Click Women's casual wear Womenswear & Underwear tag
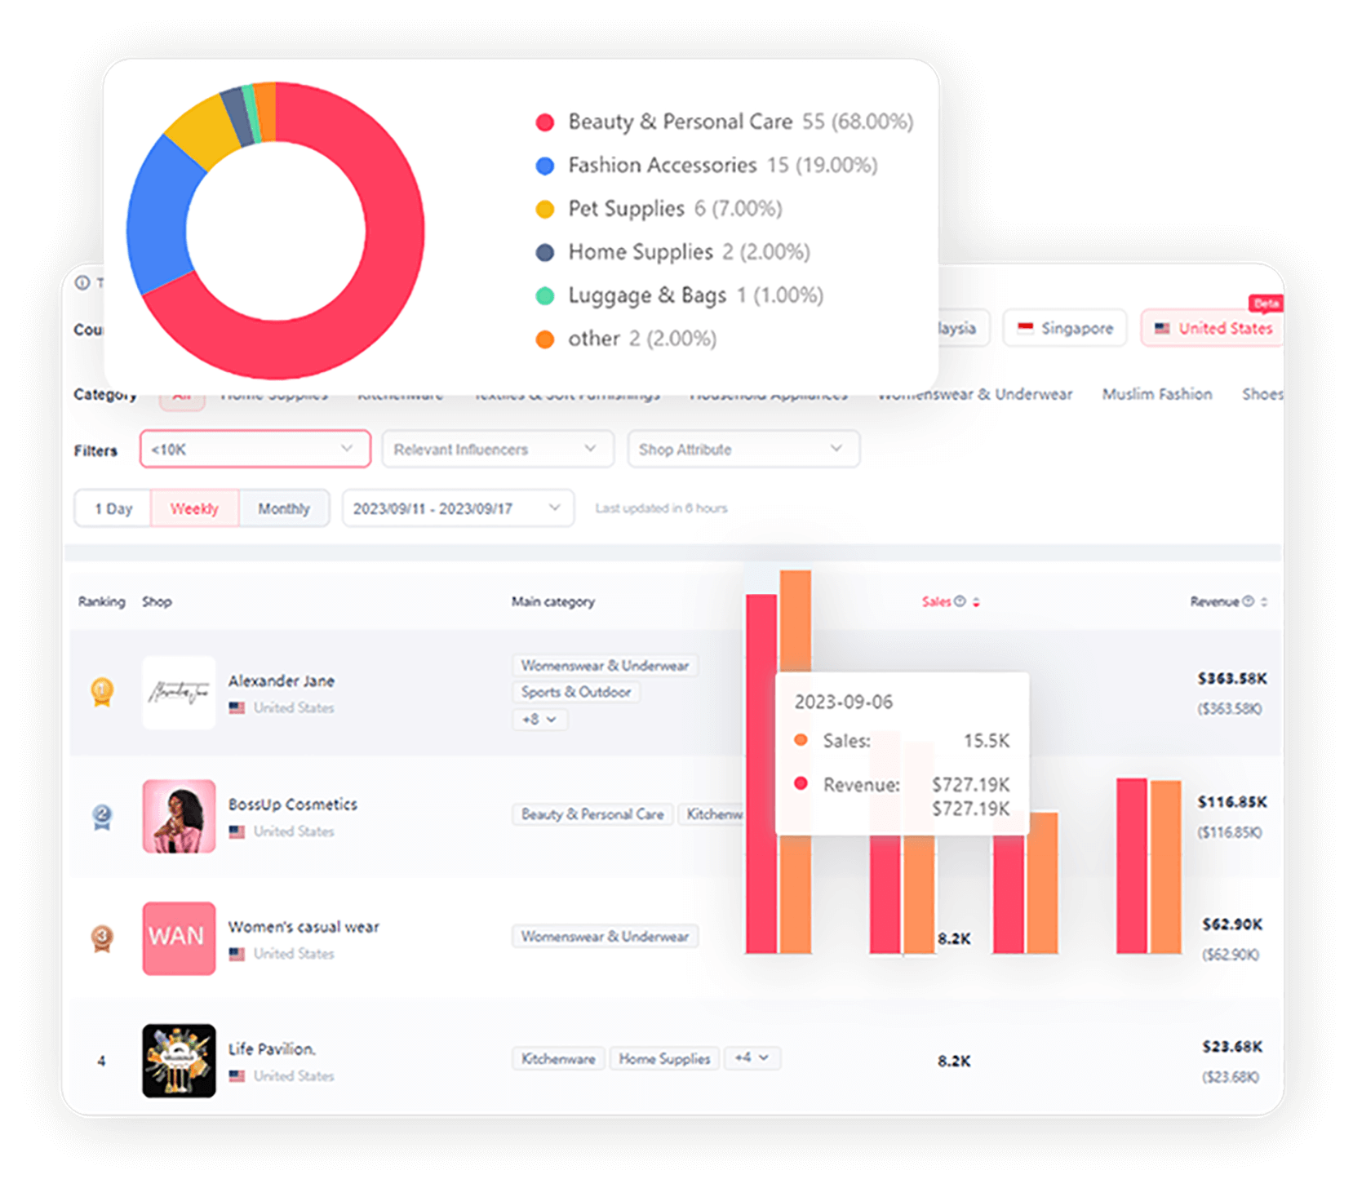The width and height of the screenshot is (1353, 1188). (x=605, y=937)
